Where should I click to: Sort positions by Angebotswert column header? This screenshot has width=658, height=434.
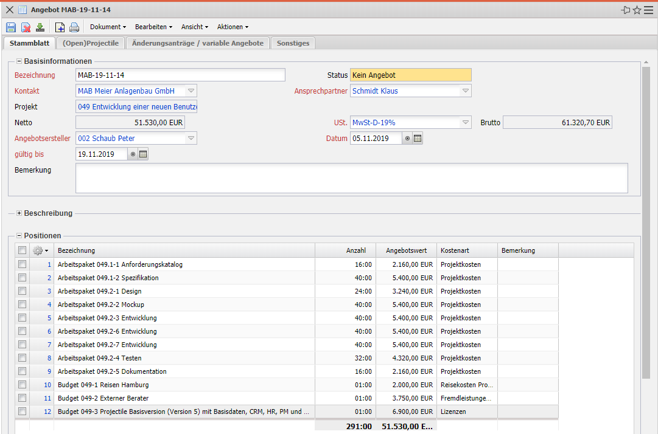(x=406, y=250)
